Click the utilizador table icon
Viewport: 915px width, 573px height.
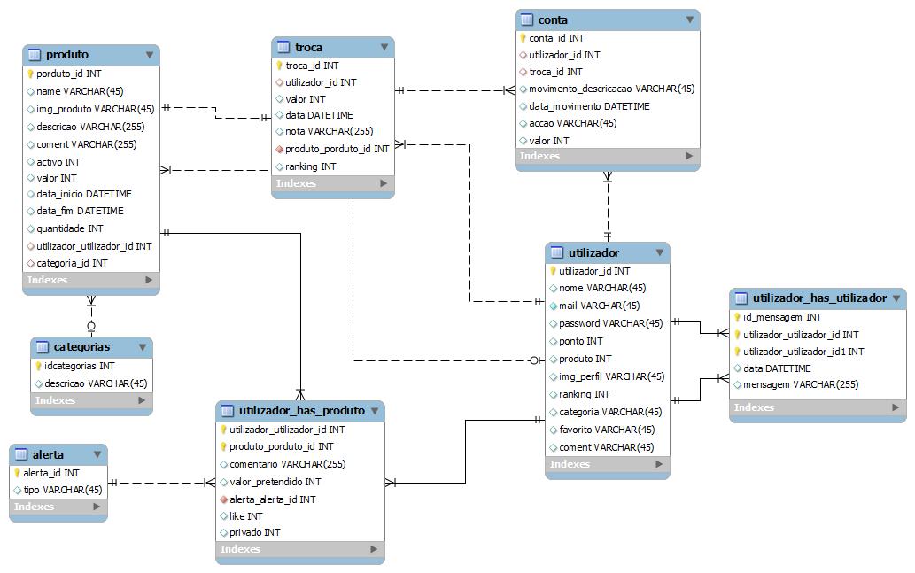pos(557,252)
